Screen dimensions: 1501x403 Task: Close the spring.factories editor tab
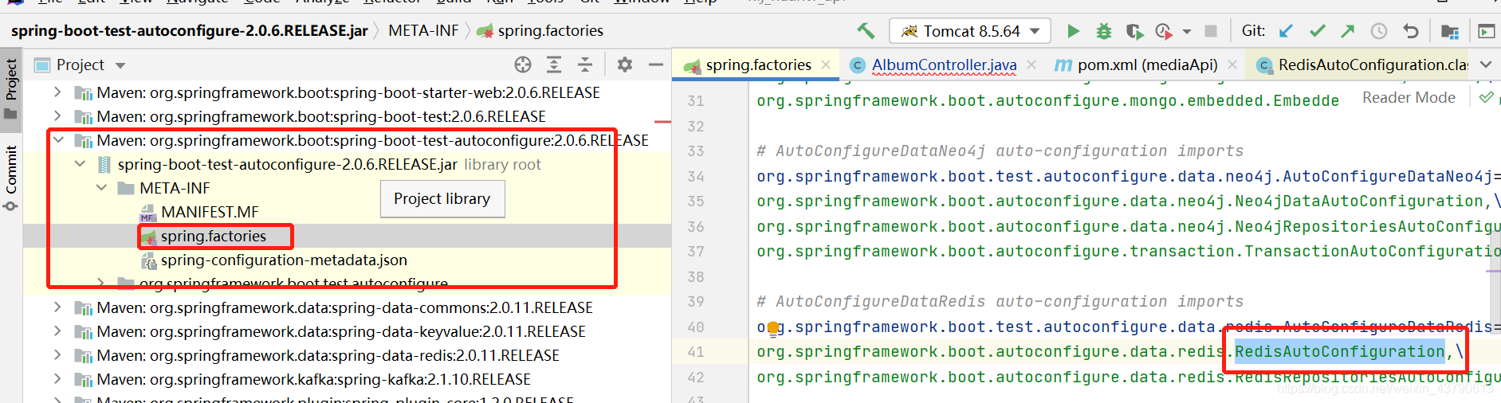pyautogui.click(x=826, y=65)
